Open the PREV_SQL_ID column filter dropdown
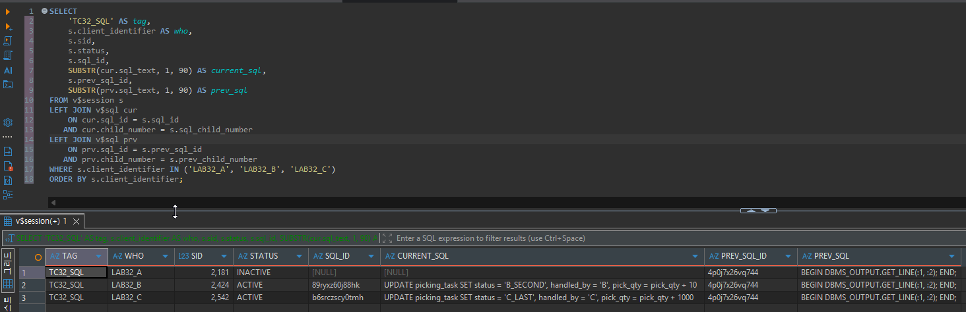Screen dimensions: 966x312 pos(789,256)
